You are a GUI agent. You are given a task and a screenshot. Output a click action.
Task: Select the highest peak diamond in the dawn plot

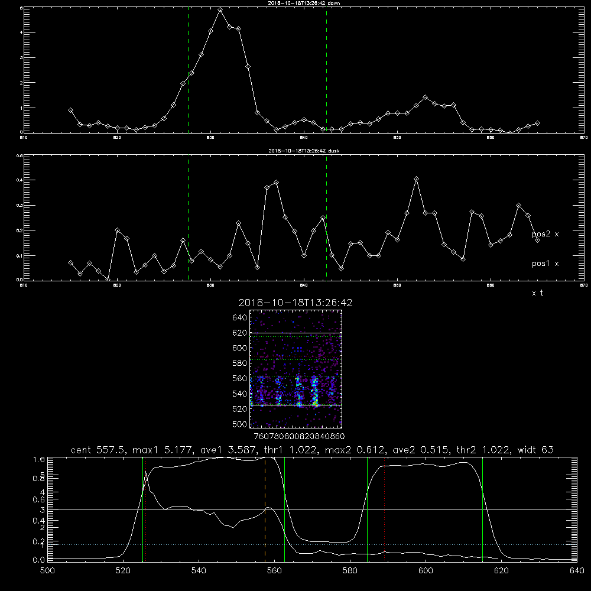point(220,10)
